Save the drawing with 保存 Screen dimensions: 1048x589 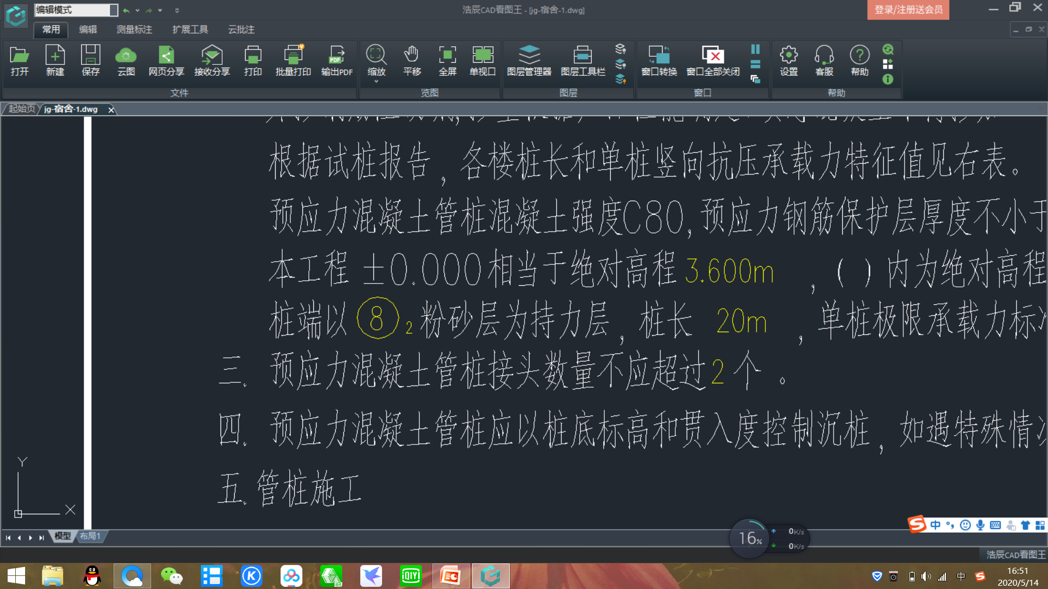[91, 61]
